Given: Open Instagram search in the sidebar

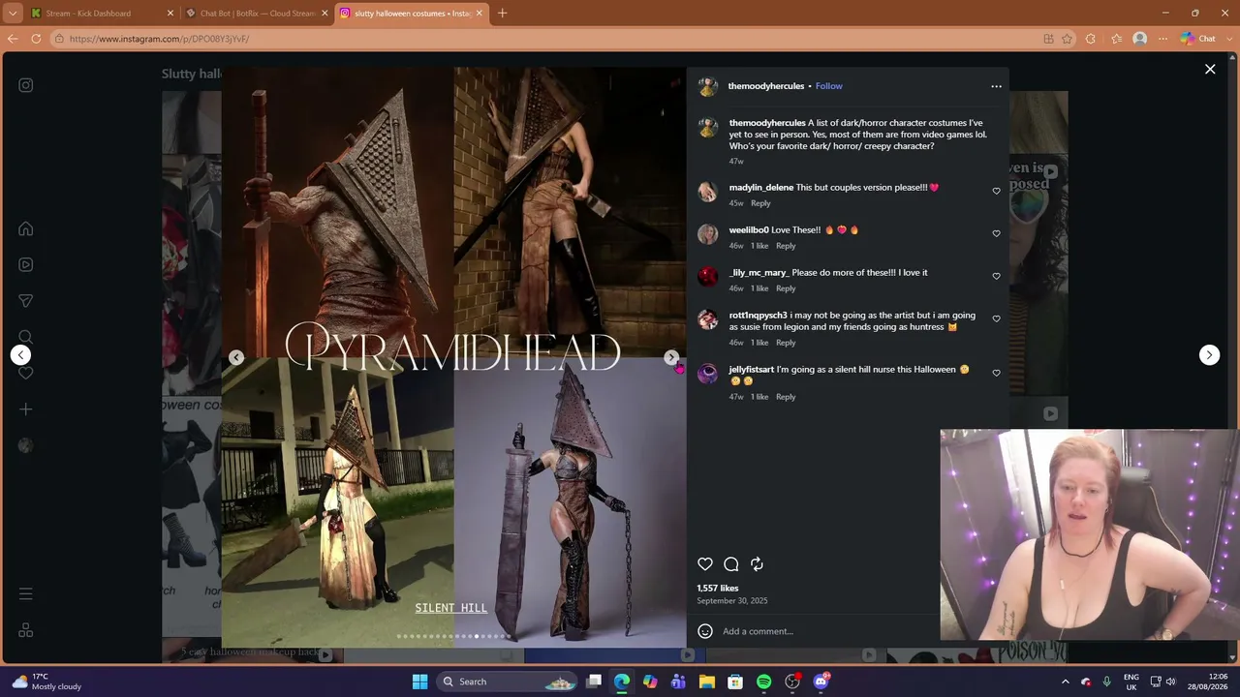Looking at the screenshot, I should pos(26,337).
